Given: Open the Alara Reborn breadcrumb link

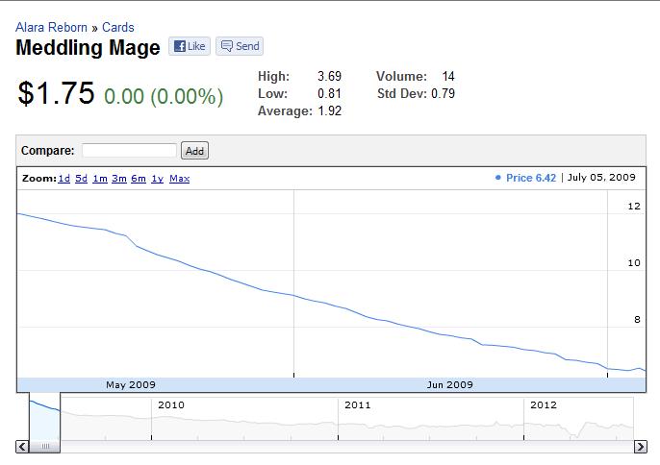Looking at the screenshot, I should coord(53,28).
